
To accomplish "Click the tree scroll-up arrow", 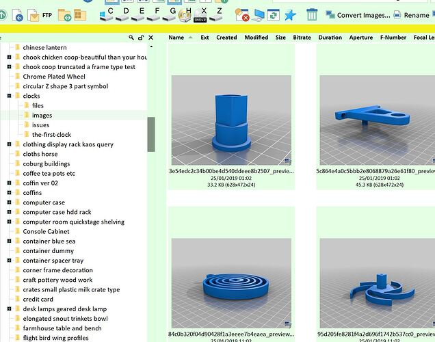I will 151,47.
